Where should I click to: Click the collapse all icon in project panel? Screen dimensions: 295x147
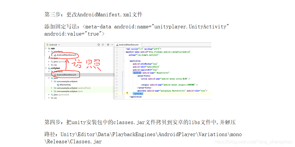pyautogui.click(x=103, y=45)
